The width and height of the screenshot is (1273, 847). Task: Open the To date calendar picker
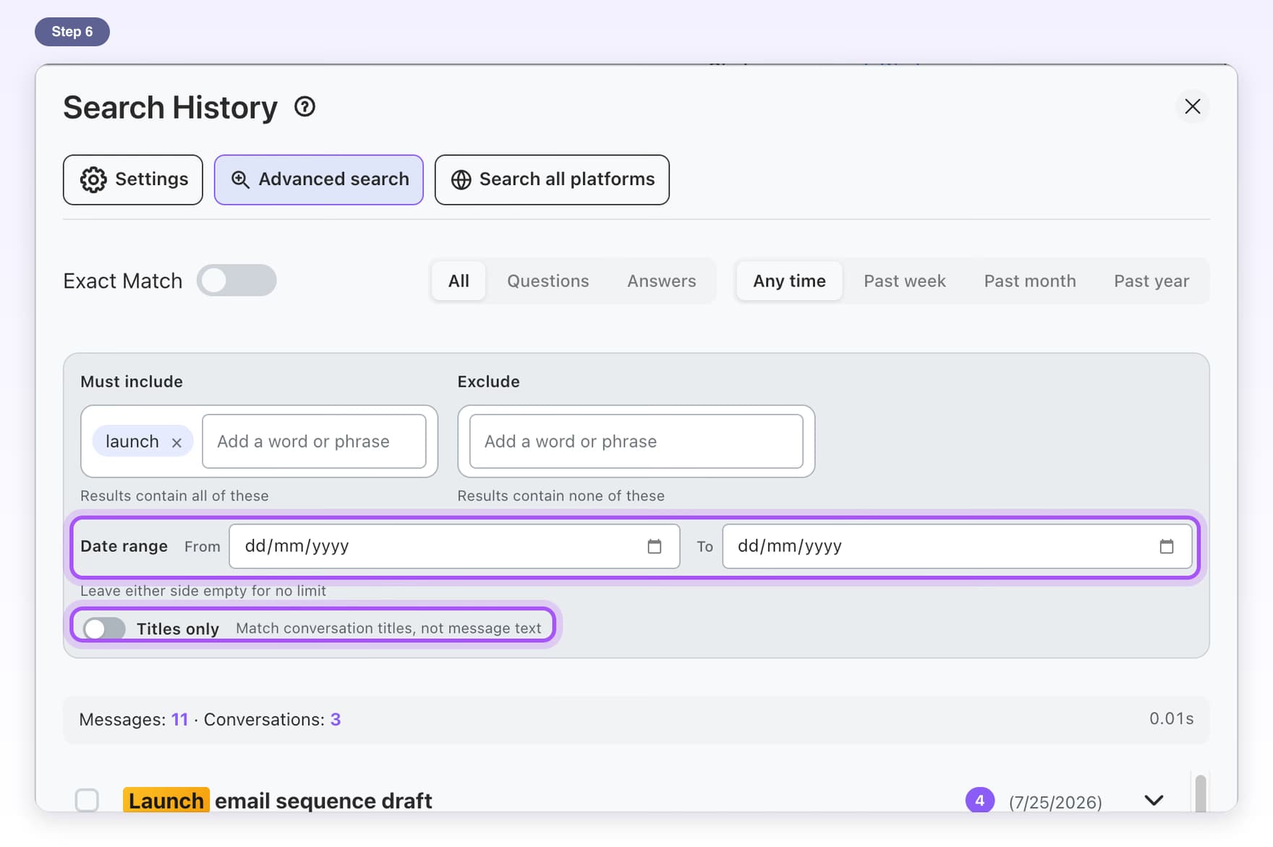pyautogui.click(x=1166, y=546)
